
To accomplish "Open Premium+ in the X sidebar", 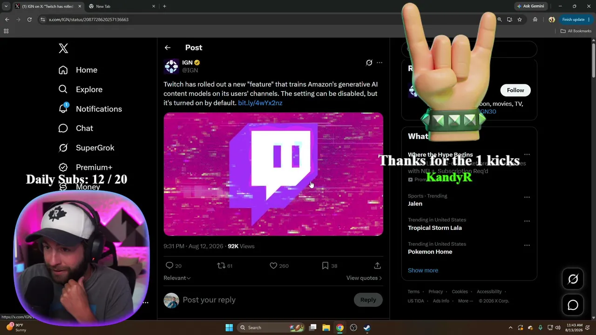I will 85,167.
